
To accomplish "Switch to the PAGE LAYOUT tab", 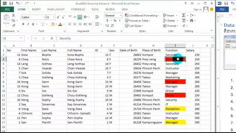I will tap(56, 9).
